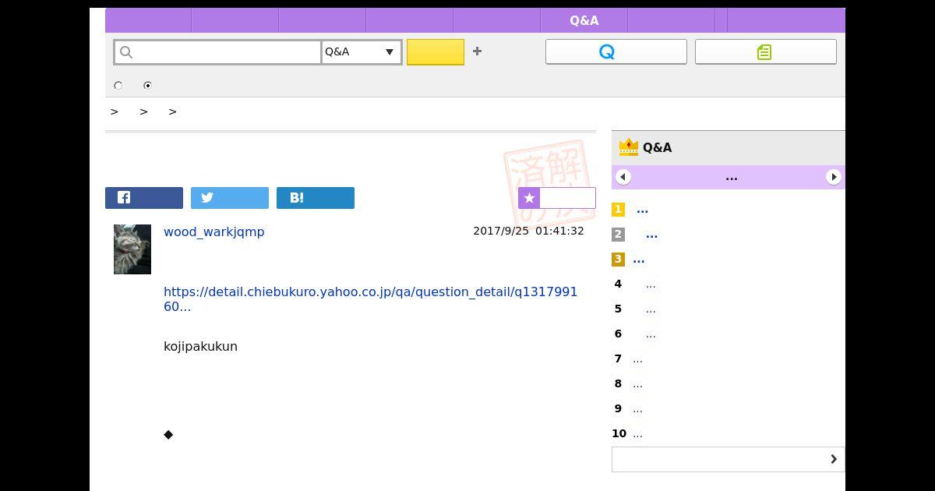
Task: Click the kojipakukun text
Action: click(200, 346)
